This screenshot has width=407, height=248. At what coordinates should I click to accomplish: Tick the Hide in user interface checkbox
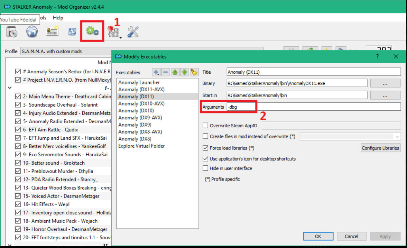(x=205, y=168)
